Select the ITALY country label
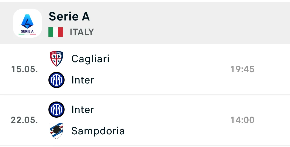This screenshot has width=290, height=147. 82,32
